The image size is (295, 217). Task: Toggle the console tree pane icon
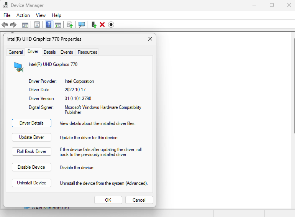pyautogui.click(x=25, y=25)
